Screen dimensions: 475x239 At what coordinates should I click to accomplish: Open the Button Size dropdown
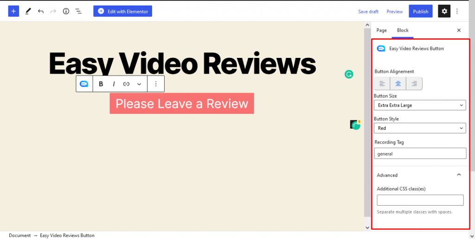(x=420, y=105)
